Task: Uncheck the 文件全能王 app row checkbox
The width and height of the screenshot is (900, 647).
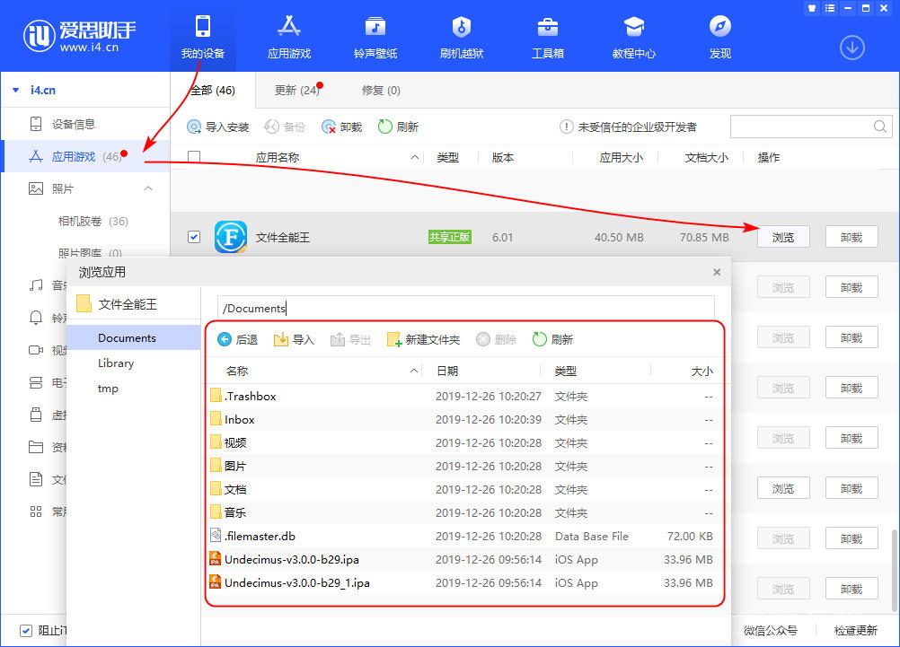Action: click(x=194, y=236)
